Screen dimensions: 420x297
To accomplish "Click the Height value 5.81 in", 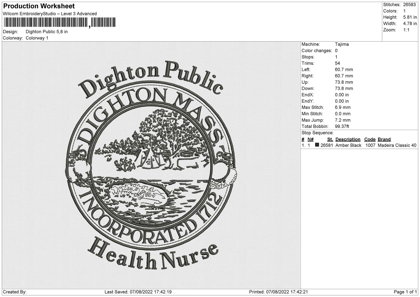I will pos(410,17).
